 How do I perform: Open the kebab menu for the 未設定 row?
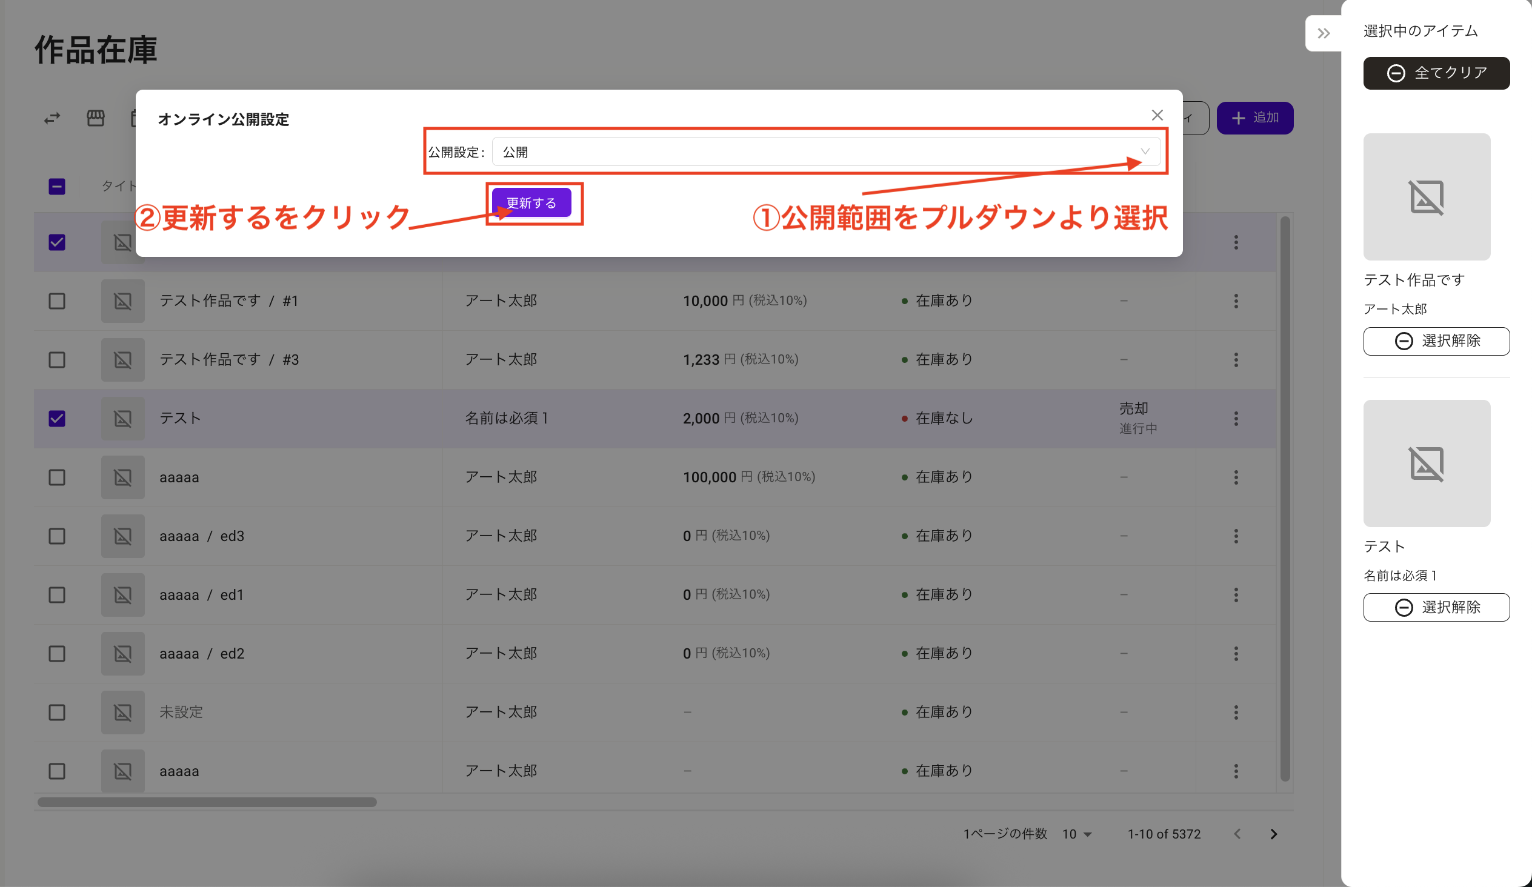[1236, 712]
